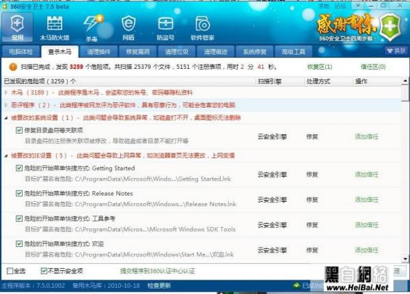The height and width of the screenshot is (294, 410).
Task: Uncheck the 工具参考 shortcut checkbox
Action: (x=19, y=218)
